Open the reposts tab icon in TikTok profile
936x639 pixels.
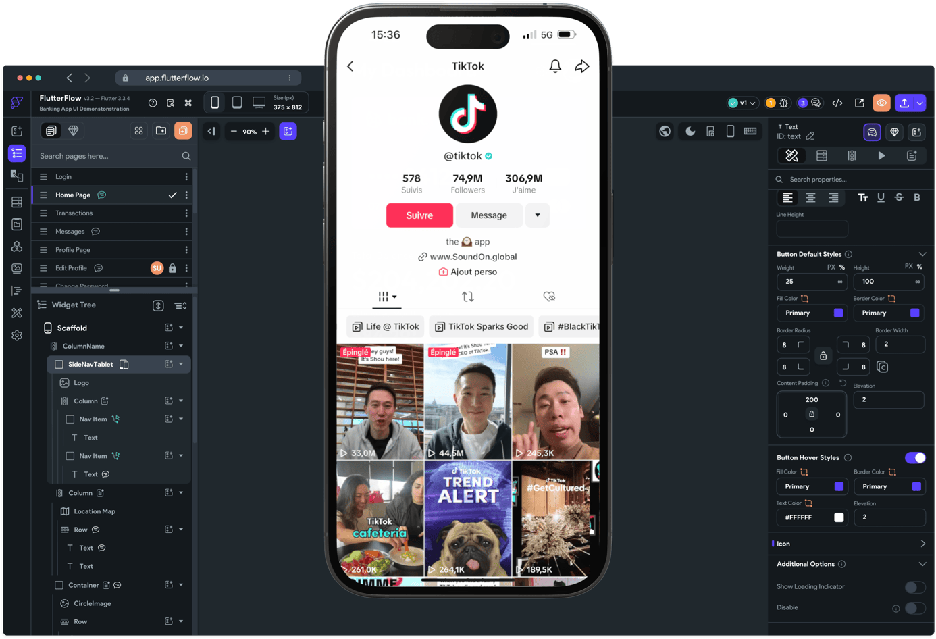[x=467, y=296]
